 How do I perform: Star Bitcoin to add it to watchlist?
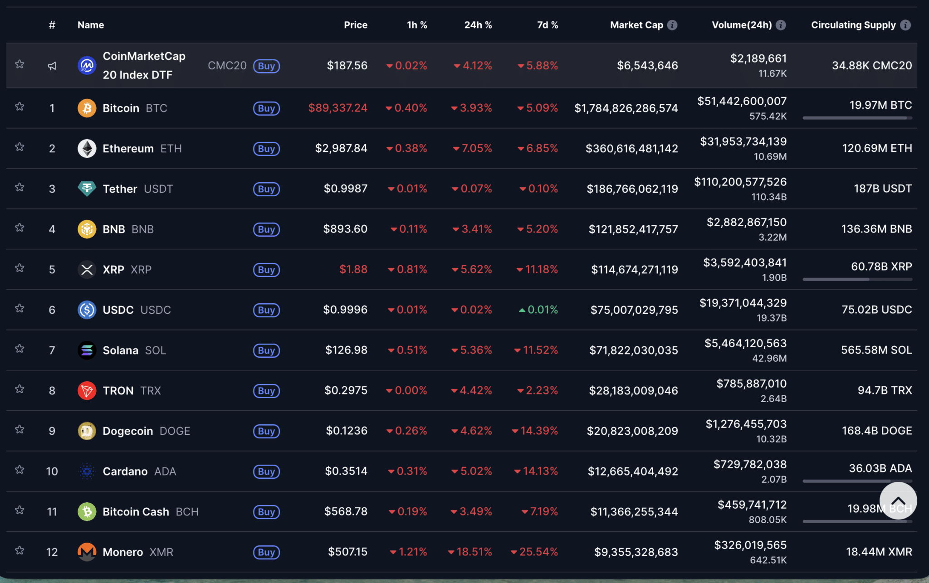point(20,107)
